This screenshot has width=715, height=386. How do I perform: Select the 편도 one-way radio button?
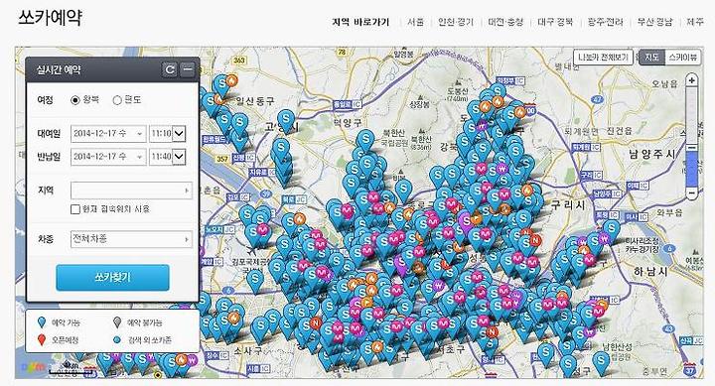[117, 100]
